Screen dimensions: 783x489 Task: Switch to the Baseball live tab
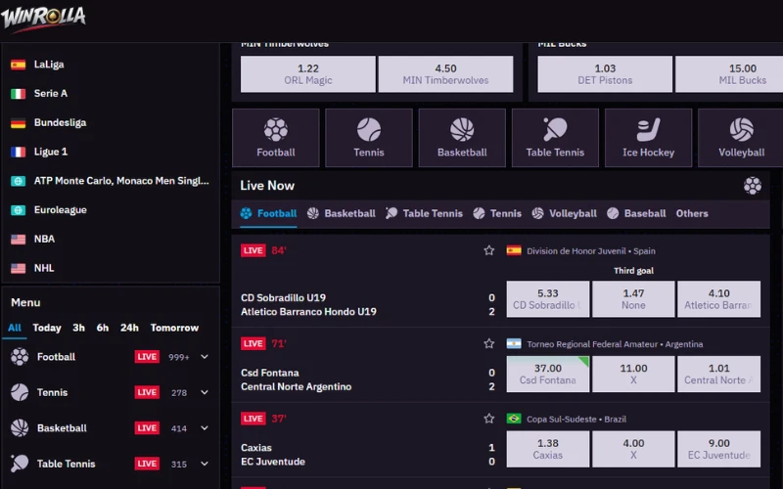tap(636, 213)
